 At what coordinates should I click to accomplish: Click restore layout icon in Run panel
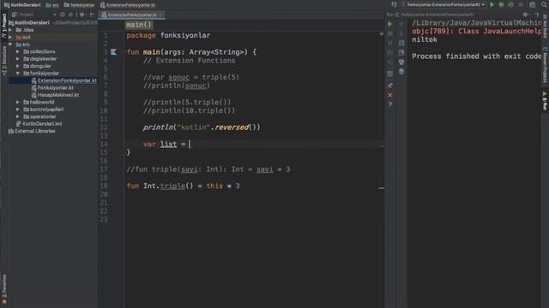click(x=389, y=74)
